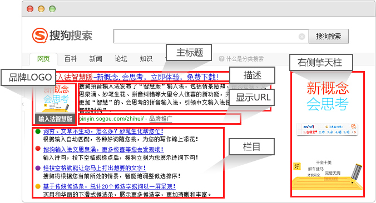Clear the search box with the X icon
This screenshot has width=376, height=203.
point(302,37)
